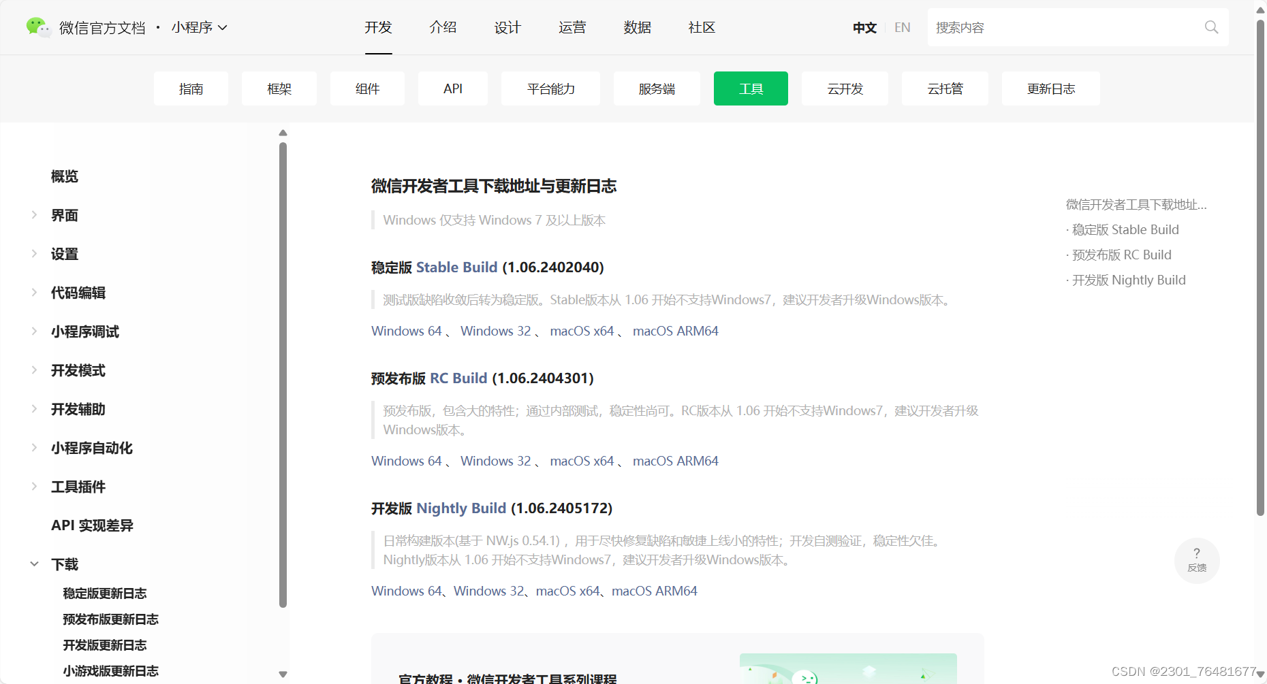Click the sidebar scrollbar down arrow

point(283,674)
